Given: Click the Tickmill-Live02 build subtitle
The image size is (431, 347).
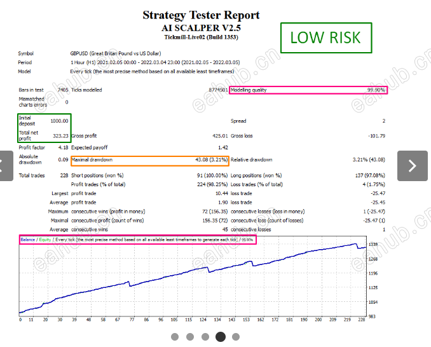Looking at the screenshot, I should (x=201, y=37).
